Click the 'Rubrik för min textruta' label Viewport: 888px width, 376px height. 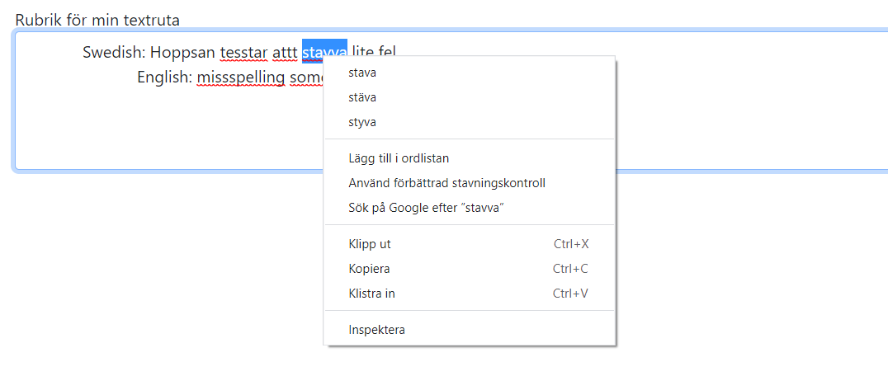97,20
